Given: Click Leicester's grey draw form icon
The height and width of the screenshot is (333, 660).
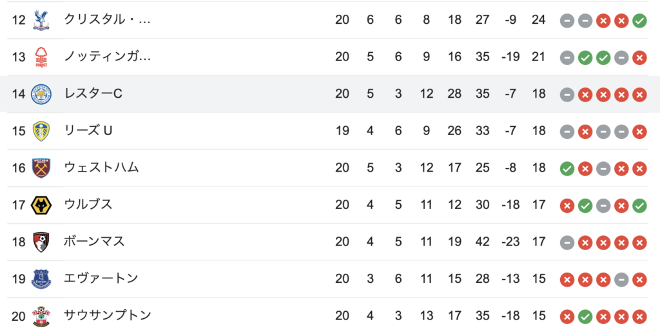Looking at the screenshot, I should [x=567, y=94].
